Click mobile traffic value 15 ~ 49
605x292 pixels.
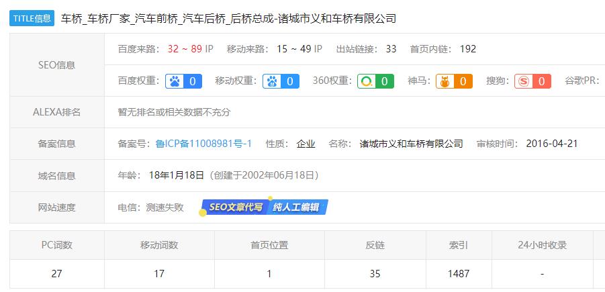tap(294, 49)
